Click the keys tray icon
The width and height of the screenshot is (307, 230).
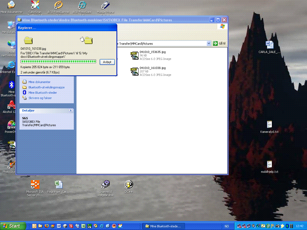273,226
